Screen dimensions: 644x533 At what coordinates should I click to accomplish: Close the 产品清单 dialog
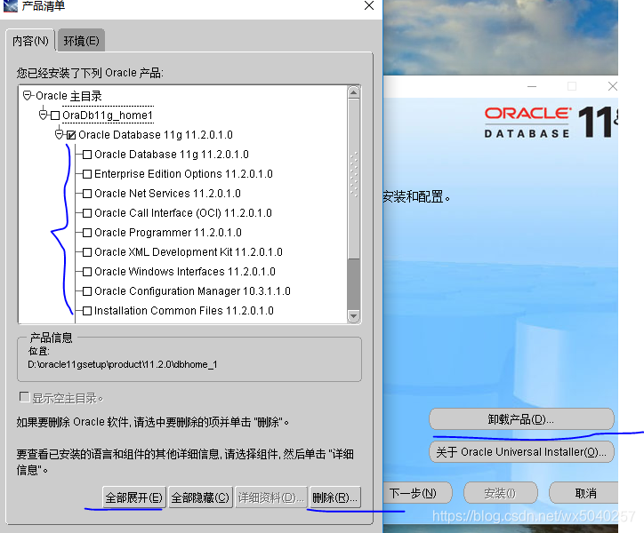pos(369,5)
